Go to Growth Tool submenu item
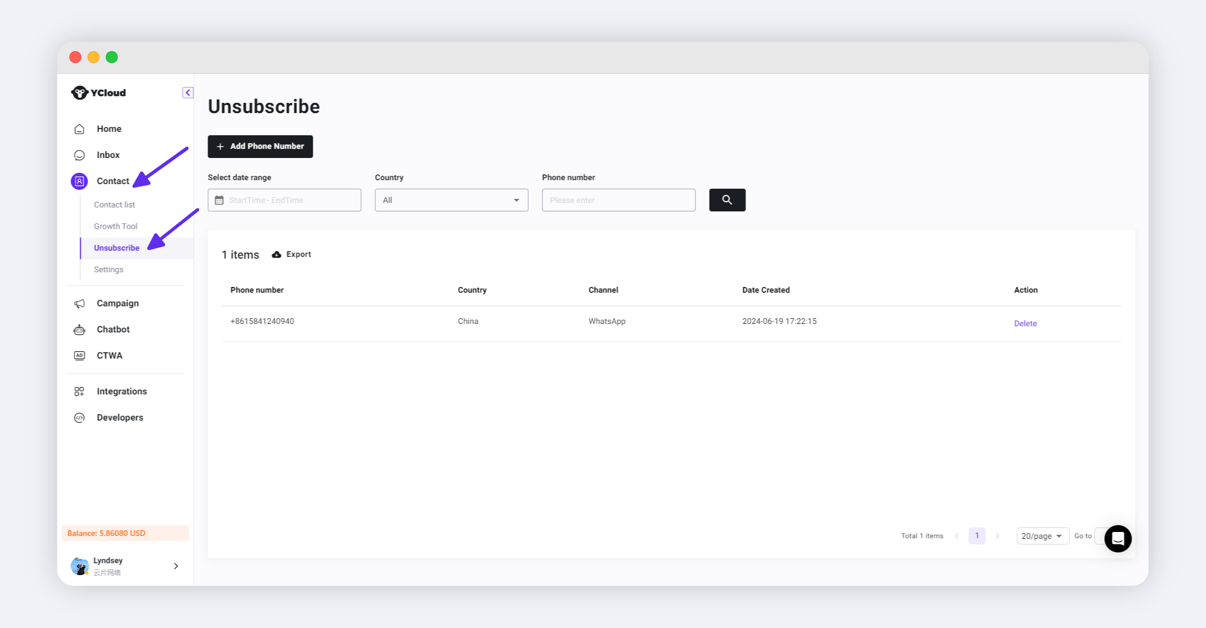The height and width of the screenshot is (628, 1206). point(115,226)
